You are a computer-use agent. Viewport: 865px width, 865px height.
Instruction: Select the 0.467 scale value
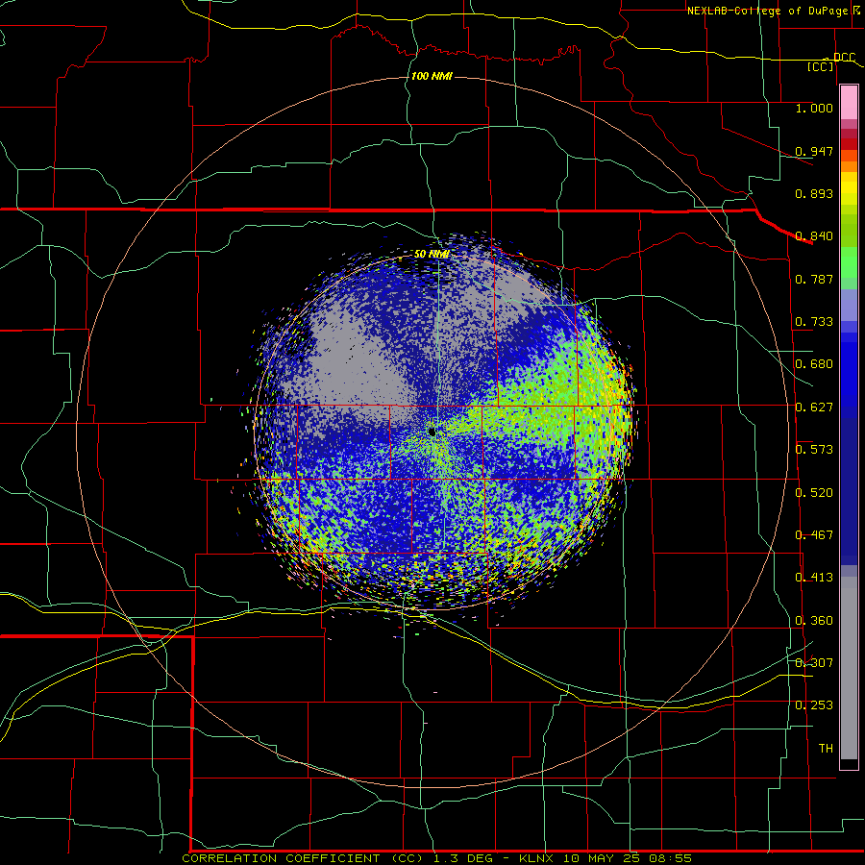pyautogui.click(x=814, y=535)
